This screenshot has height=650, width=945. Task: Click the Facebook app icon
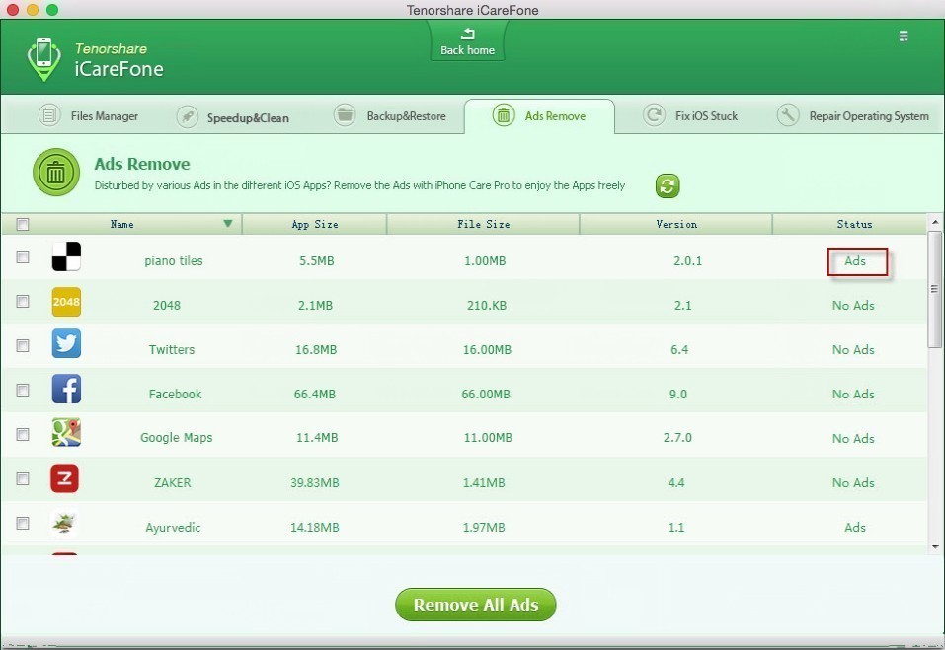pos(66,389)
